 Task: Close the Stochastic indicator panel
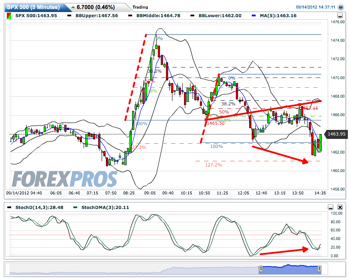[340, 207]
